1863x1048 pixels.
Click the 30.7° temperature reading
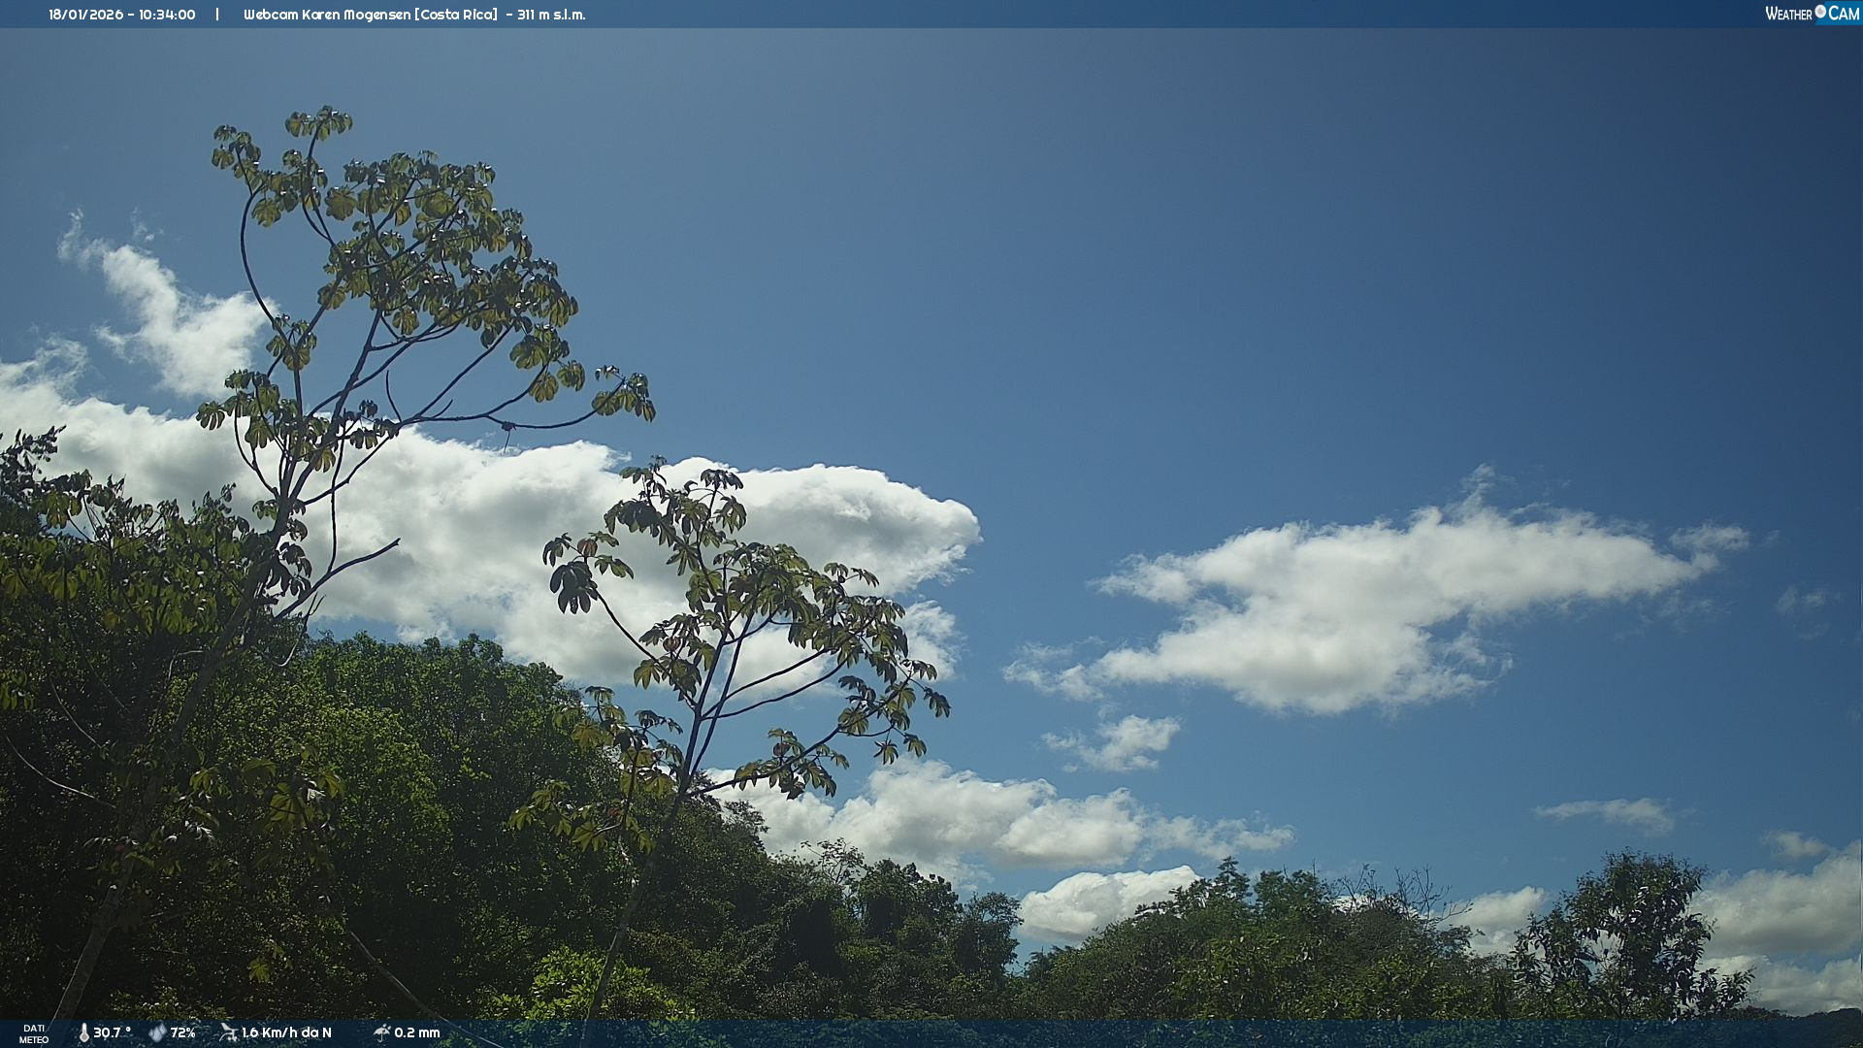112,1033
